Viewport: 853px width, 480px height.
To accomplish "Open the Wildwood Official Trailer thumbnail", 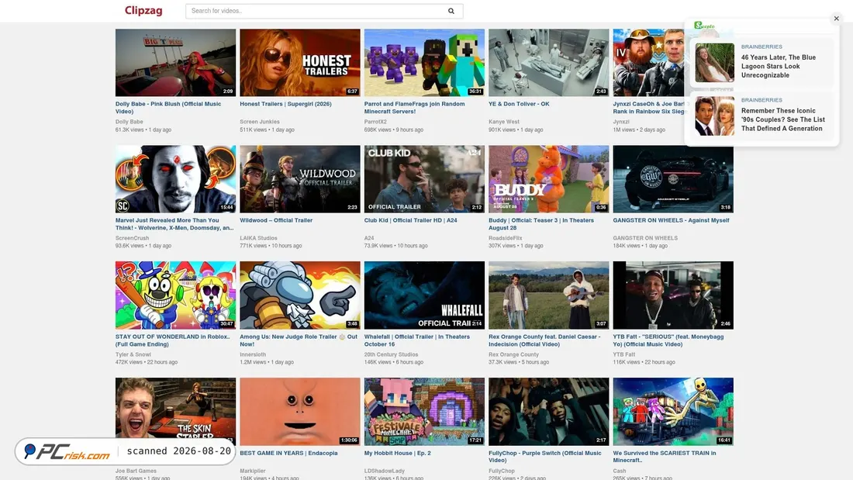I will pyautogui.click(x=300, y=179).
